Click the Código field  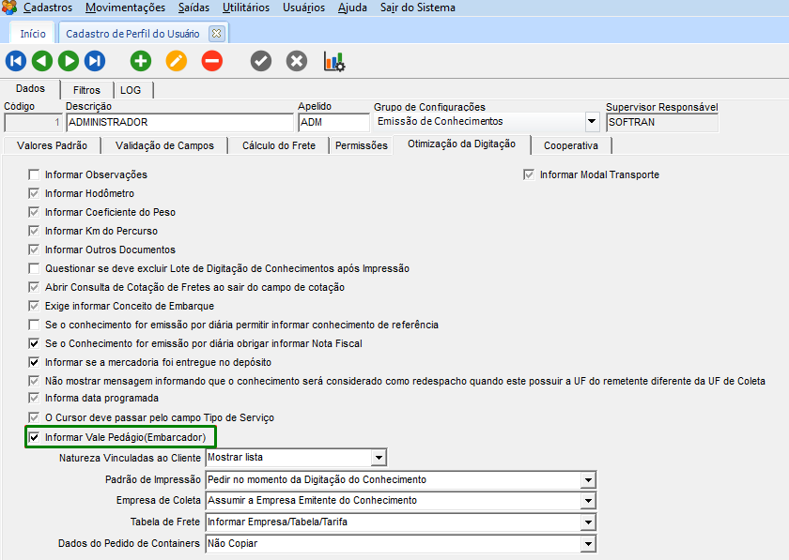tap(33, 122)
